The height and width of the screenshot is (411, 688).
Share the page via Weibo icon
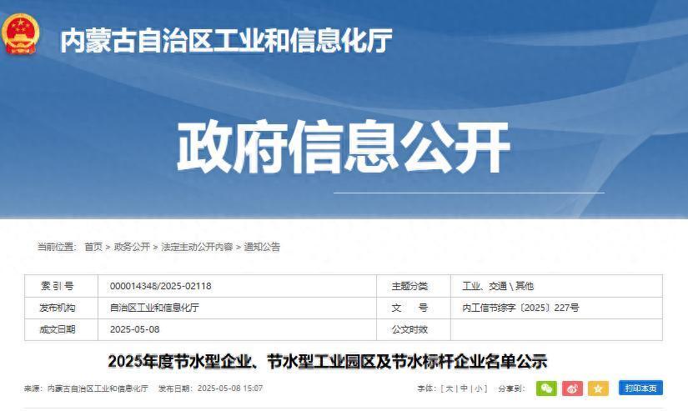tap(572, 388)
